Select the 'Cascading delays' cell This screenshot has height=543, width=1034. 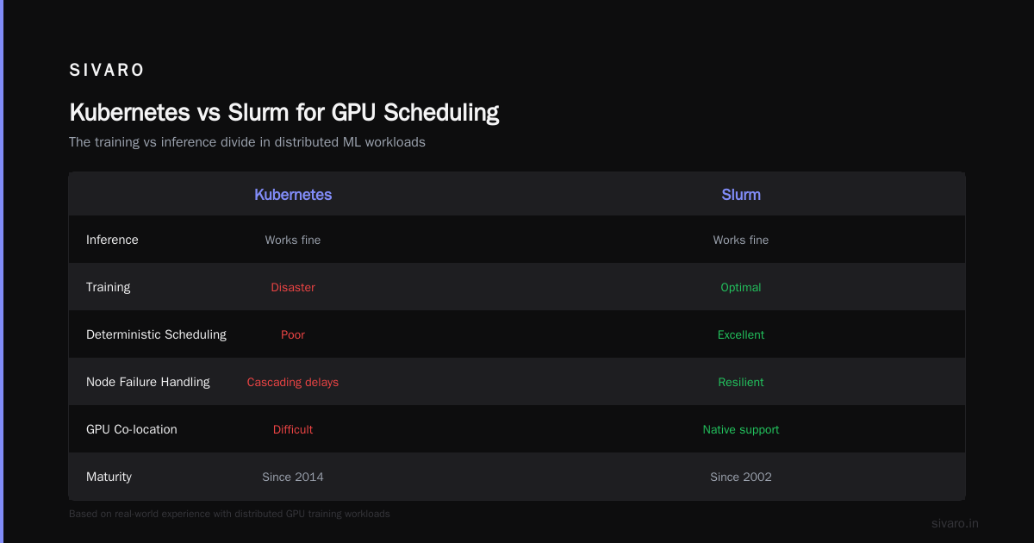click(293, 382)
